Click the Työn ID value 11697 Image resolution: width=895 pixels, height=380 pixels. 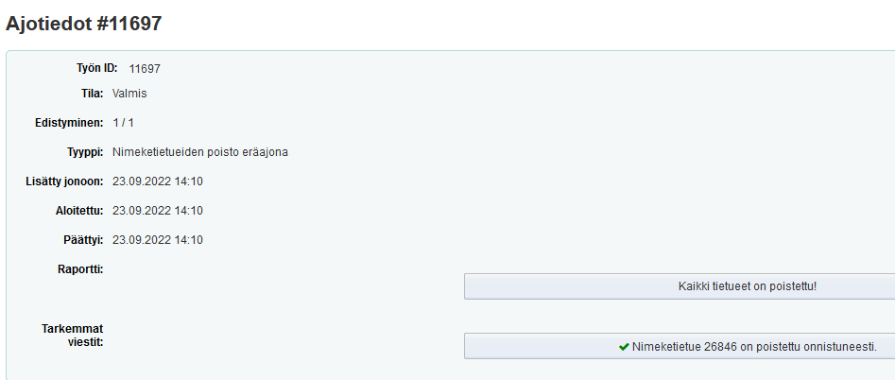click(145, 69)
